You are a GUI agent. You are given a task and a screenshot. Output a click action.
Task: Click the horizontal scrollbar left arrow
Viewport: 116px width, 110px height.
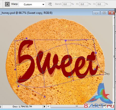click(x=48, y=107)
